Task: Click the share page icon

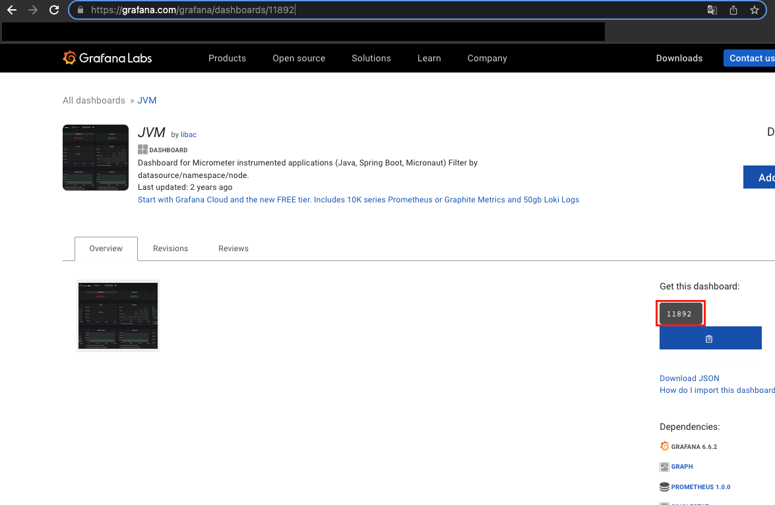Action: [733, 10]
